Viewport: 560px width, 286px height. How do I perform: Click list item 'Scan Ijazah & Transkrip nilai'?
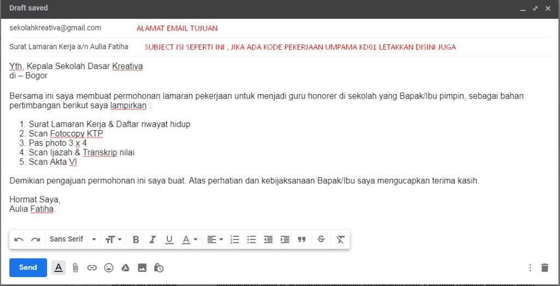coord(82,153)
